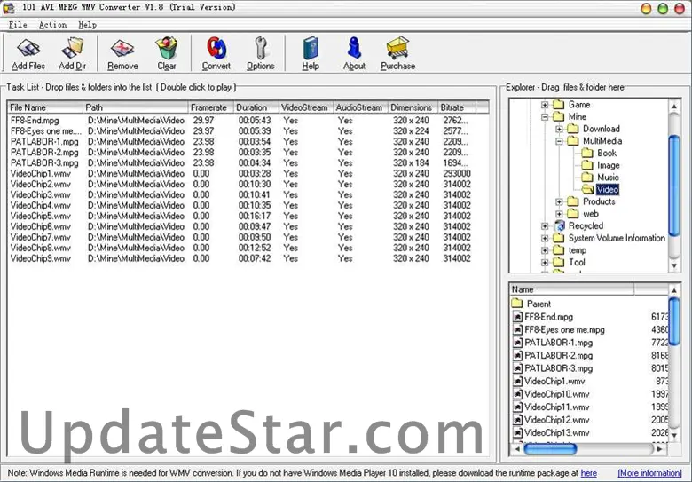The width and height of the screenshot is (692, 482).
Task: Choose the Add Dir toolbar icon
Action: (73, 54)
